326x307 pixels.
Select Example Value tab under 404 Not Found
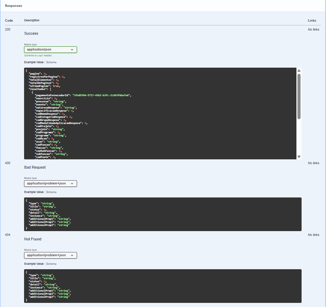pyautogui.click(x=34, y=264)
